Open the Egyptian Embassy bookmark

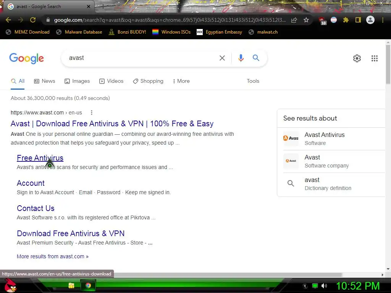[219, 32]
